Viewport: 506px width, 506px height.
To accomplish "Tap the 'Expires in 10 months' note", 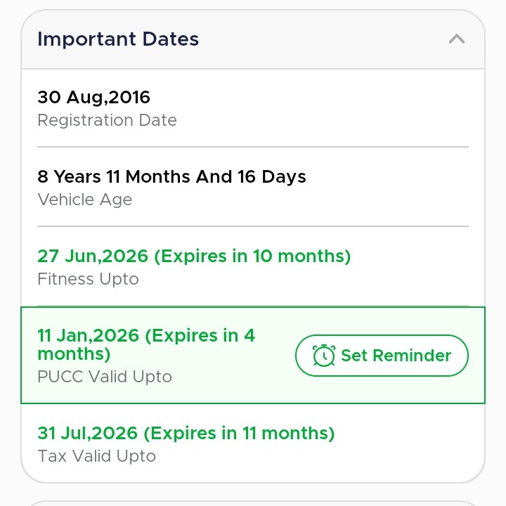I will 252,256.
